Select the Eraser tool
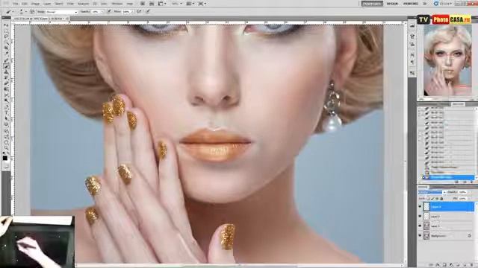478x268 pixels. (6, 83)
